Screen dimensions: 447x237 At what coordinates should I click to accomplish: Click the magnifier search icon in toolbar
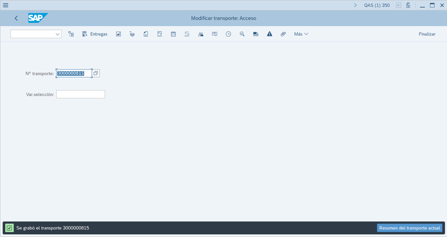242,34
